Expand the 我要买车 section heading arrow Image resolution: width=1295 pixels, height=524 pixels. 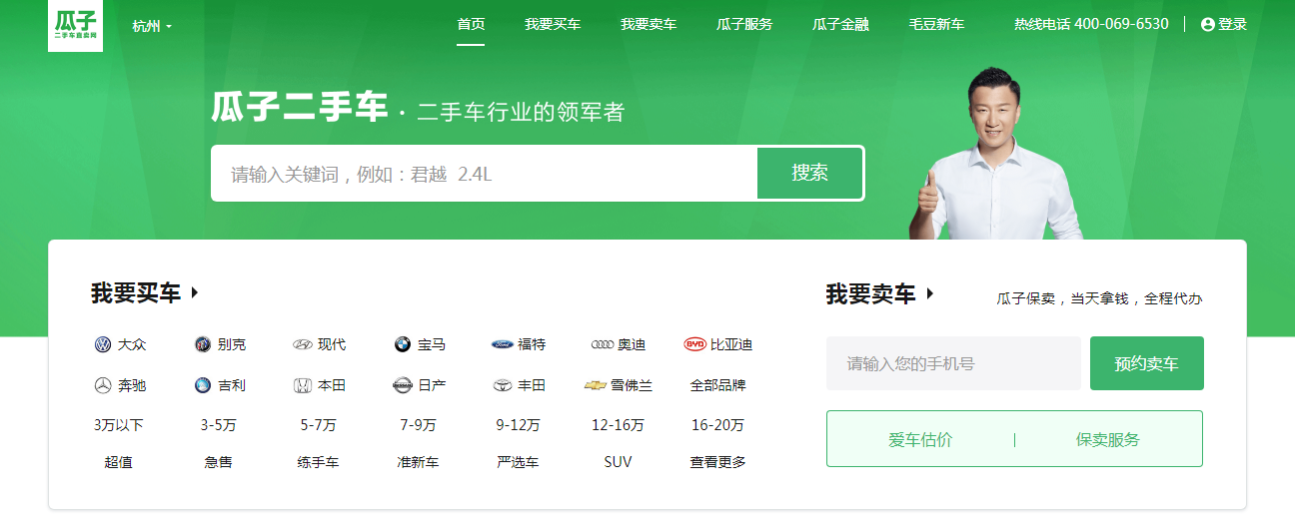[x=195, y=293]
